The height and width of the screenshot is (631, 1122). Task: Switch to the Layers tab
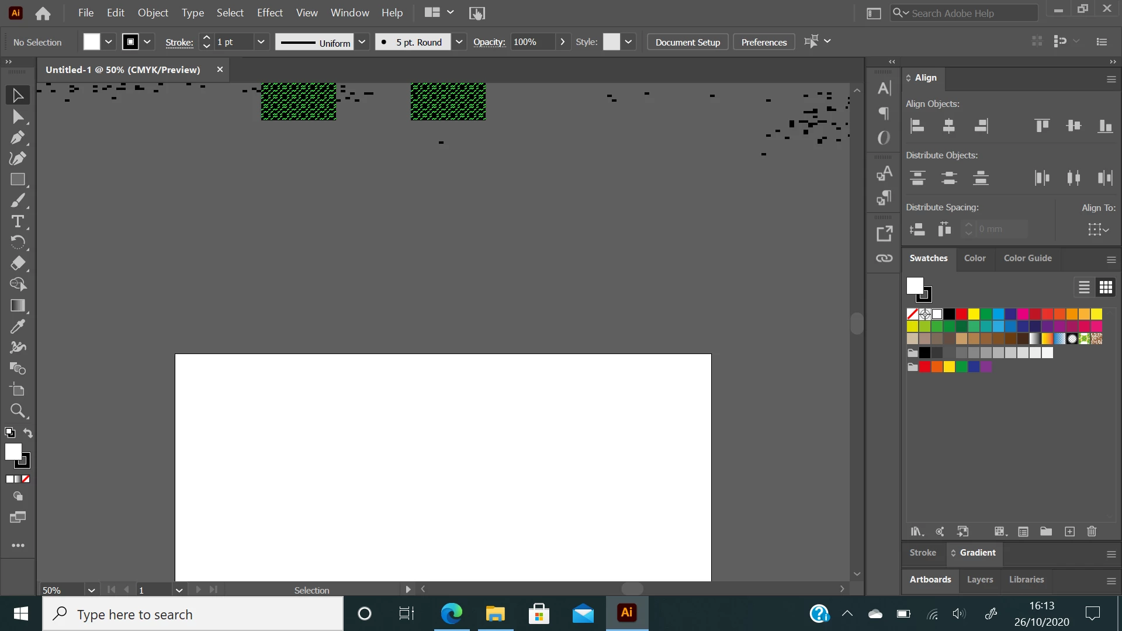979,580
